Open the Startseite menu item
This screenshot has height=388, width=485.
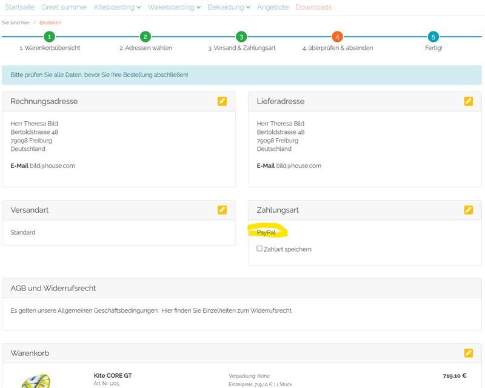(x=21, y=7)
